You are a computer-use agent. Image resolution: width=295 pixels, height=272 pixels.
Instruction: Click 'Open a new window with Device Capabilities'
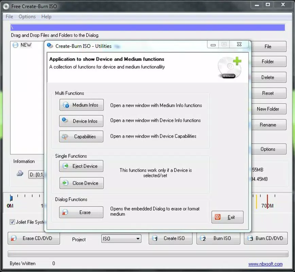[153, 136]
